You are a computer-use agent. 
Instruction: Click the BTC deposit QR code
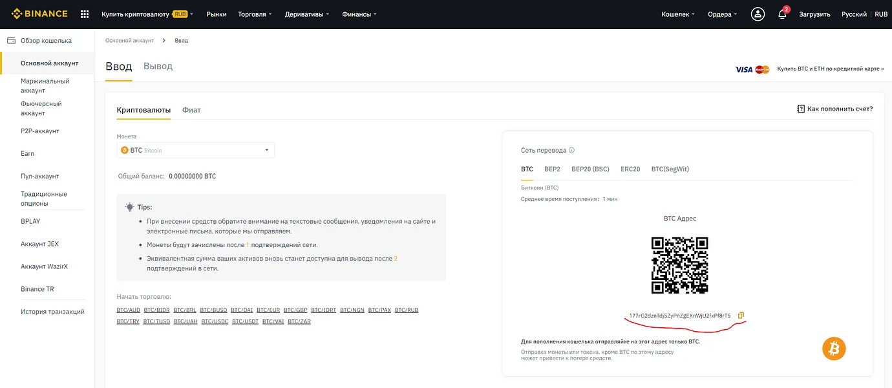[x=679, y=265]
